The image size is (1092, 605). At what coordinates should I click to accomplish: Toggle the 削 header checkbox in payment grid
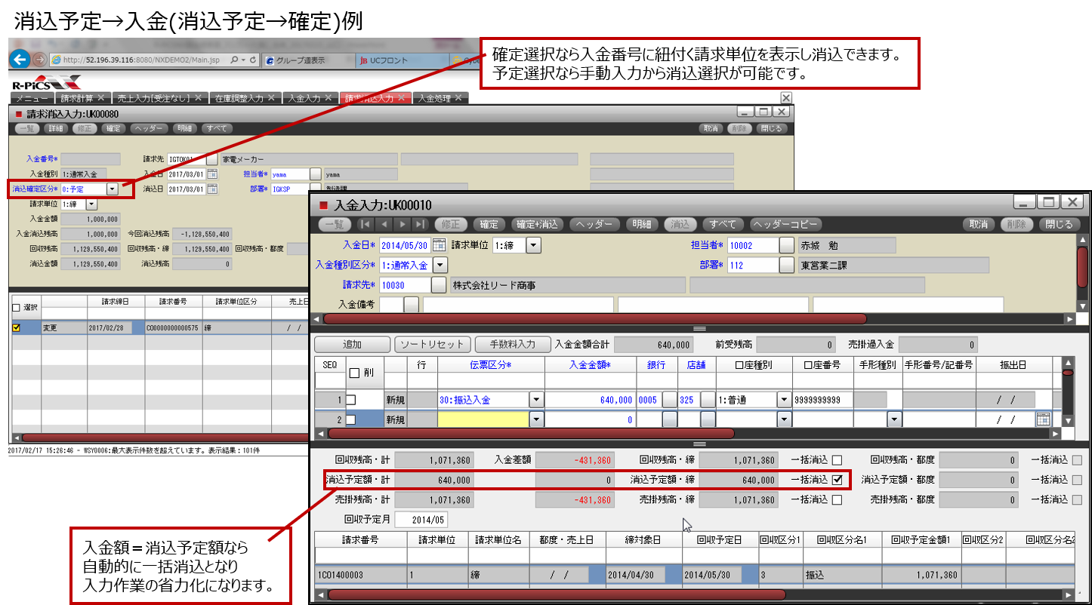coord(353,373)
